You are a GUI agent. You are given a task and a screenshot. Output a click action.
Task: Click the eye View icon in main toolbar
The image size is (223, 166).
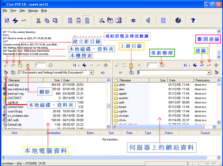133,20
